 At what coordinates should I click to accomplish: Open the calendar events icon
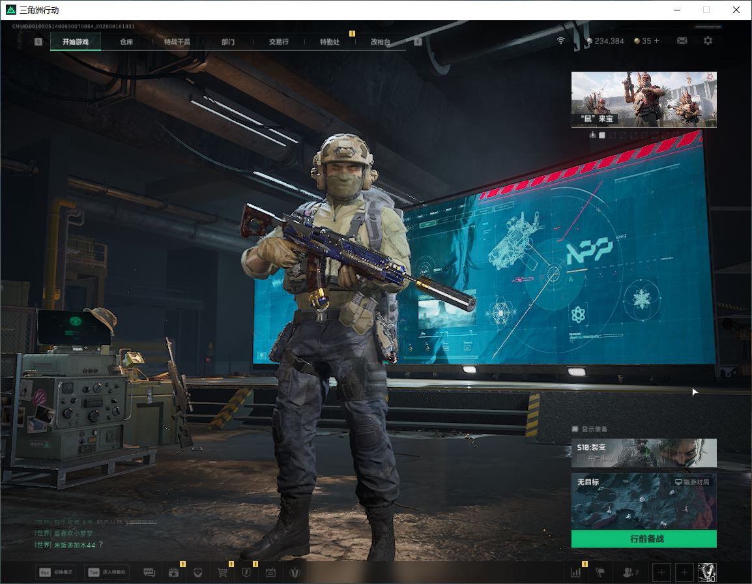coord(270,572)
